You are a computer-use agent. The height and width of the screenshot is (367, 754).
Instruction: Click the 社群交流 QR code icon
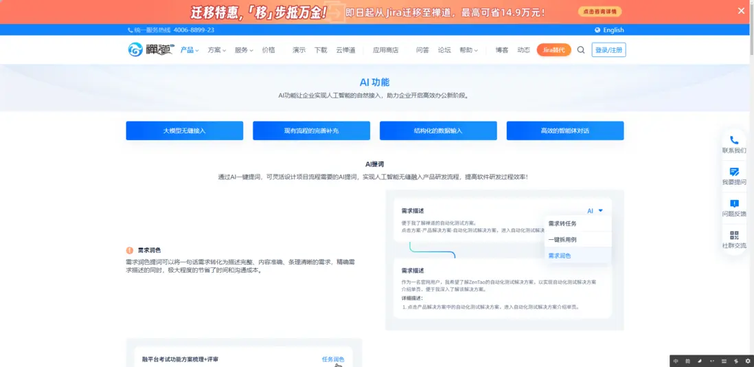coord(734,235)
